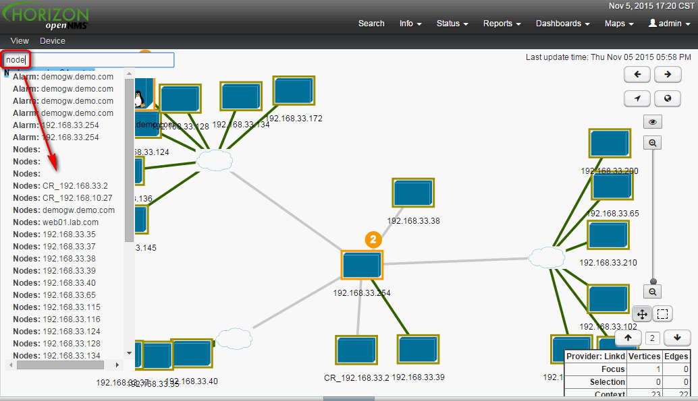Select suggestion Nodes: 192.168.33.124

[57, 332]
